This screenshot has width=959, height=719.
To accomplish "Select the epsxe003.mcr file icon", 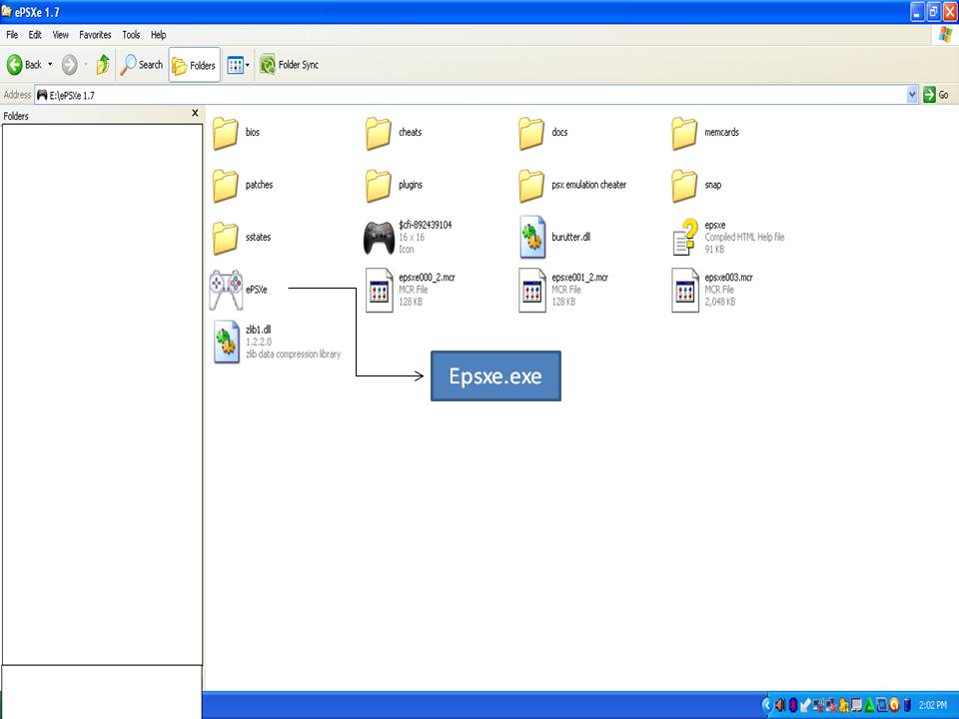I will (684, 290).
